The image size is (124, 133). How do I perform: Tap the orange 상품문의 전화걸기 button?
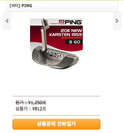pos(56,124)
